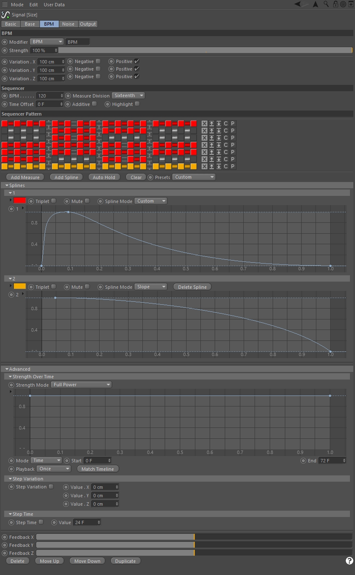Click the Auto Hold button

pyautogui.click(x=104, y=177)
